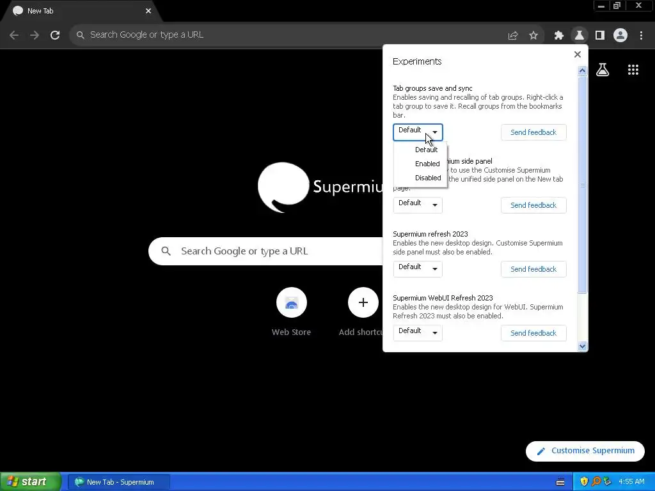Click the taskbar clock showing 4:55 AM
The width and height of the screenshot is (655, 491).
(631, 482)
